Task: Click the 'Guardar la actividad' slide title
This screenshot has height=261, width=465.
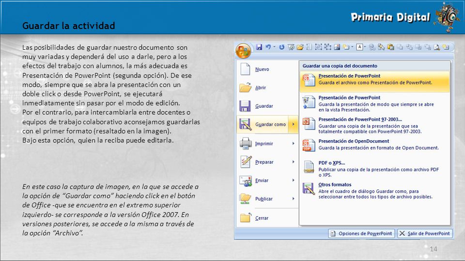Action: click(x=68, y=26)
